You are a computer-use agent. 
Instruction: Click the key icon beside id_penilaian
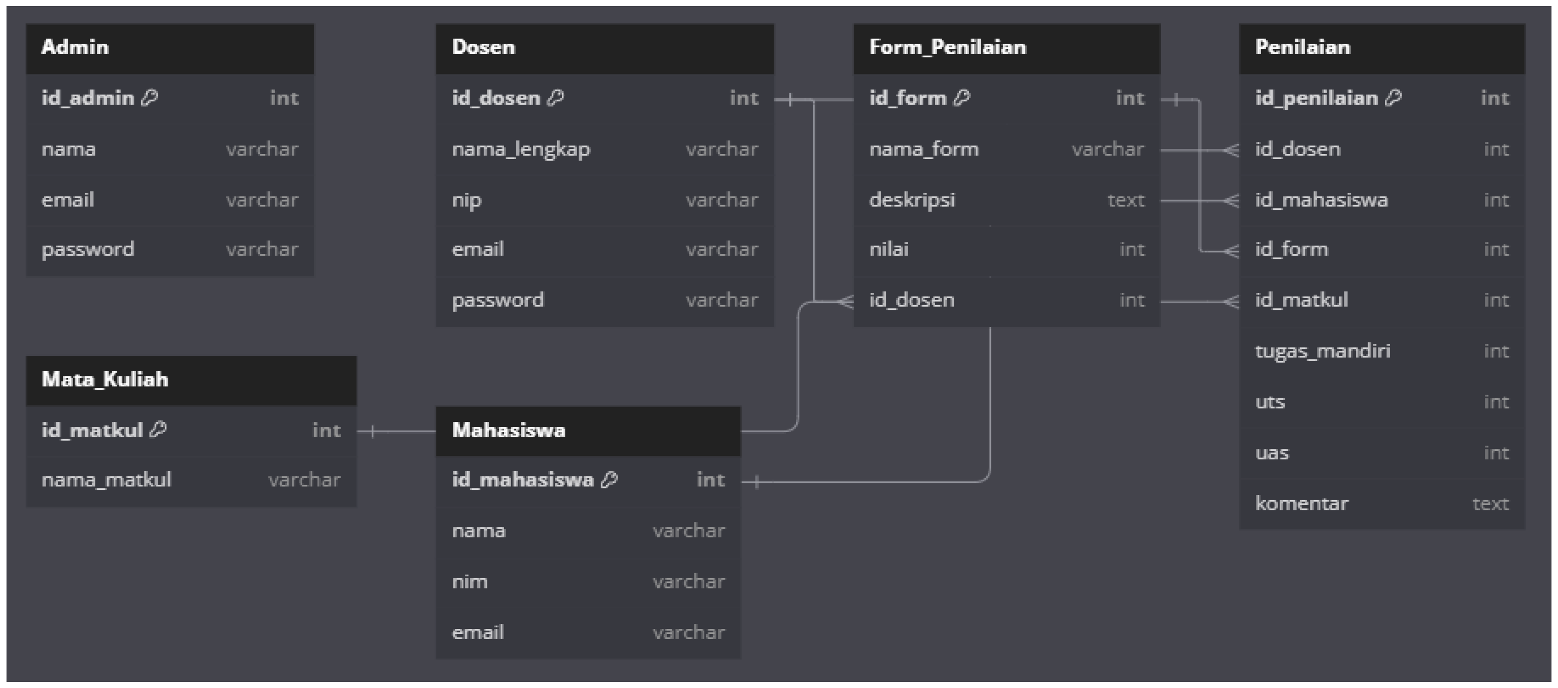[1393, 98]
